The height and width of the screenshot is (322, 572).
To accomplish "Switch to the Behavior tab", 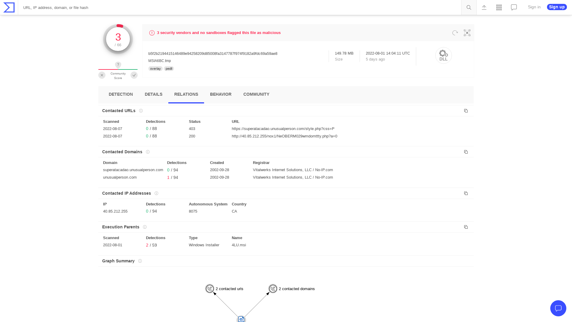I will tap(220, 94).
